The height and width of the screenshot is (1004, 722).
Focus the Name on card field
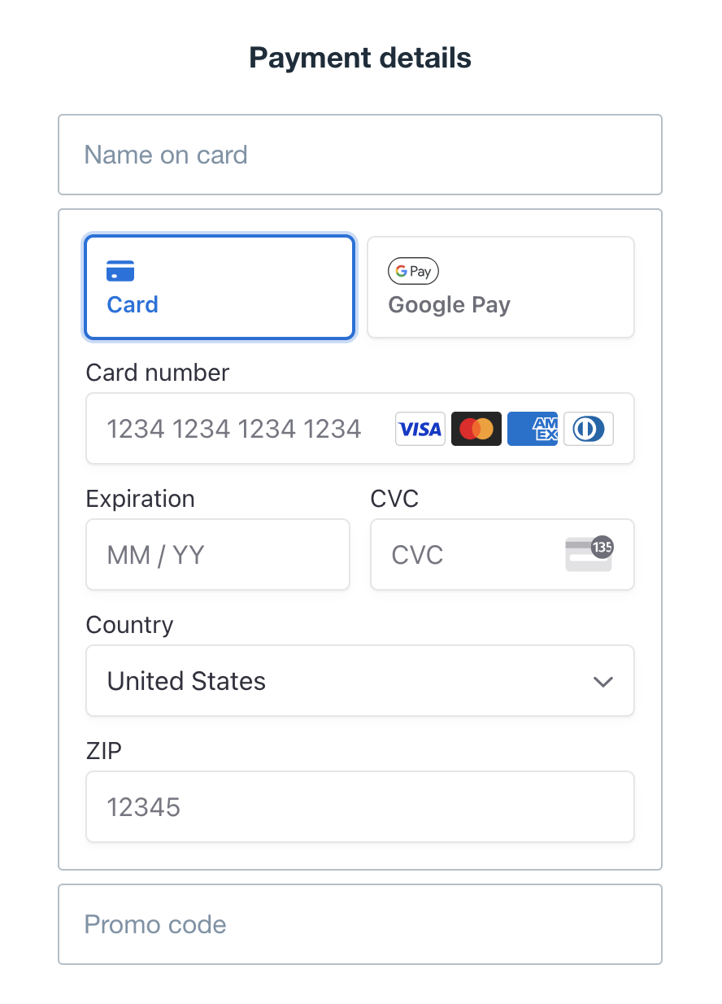359,155
